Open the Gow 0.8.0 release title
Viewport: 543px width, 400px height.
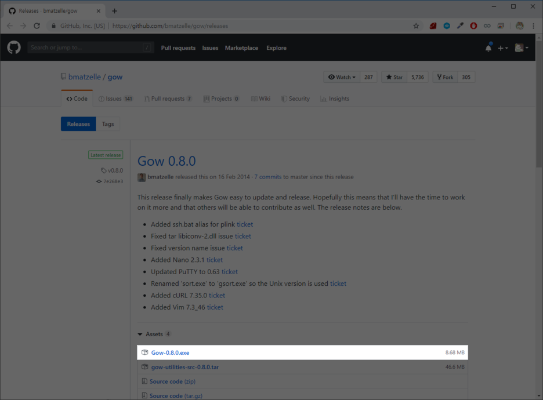coord(166,161)
